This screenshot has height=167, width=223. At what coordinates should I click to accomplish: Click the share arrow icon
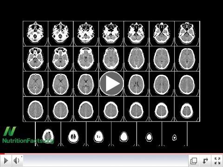click(x=205, y=161)
